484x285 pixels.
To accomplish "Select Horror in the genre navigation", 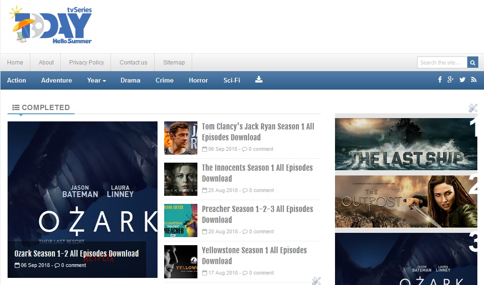I will point(198,80).
